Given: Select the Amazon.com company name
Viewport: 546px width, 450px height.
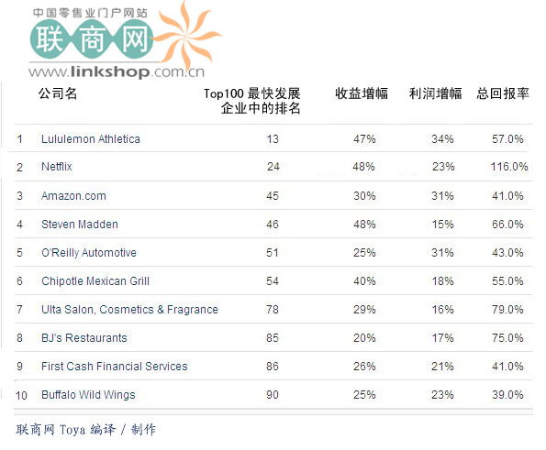Looking at the screenshot, I should pyautogui.click(x=73, y=196).
